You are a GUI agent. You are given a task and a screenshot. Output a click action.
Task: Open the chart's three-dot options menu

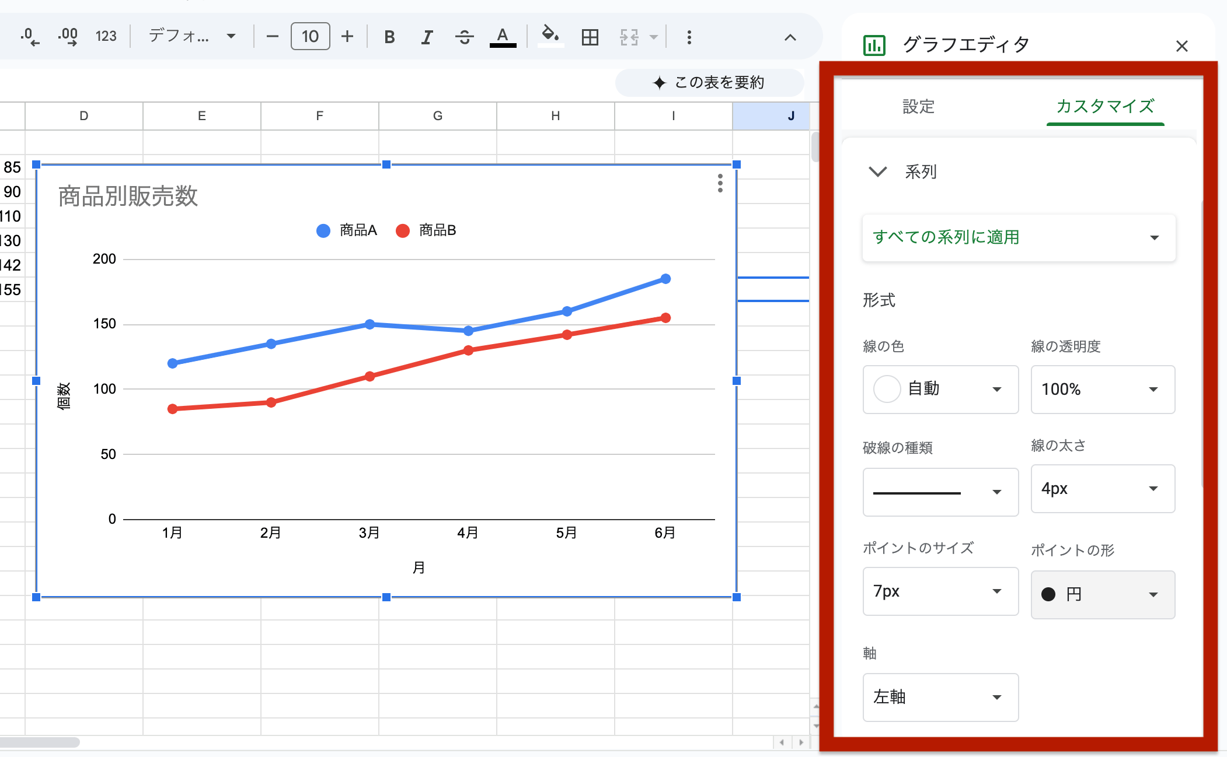(x=720, y=184)
